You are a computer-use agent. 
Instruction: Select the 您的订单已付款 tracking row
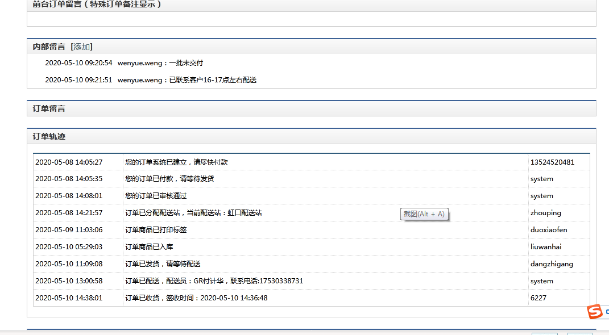169,179
